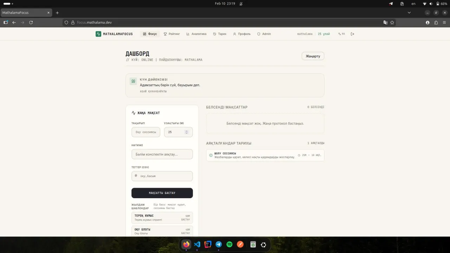Click the Feb 10 23:19 clock
The width and height of the screenshot is (450, 253).
click(225, 4)
